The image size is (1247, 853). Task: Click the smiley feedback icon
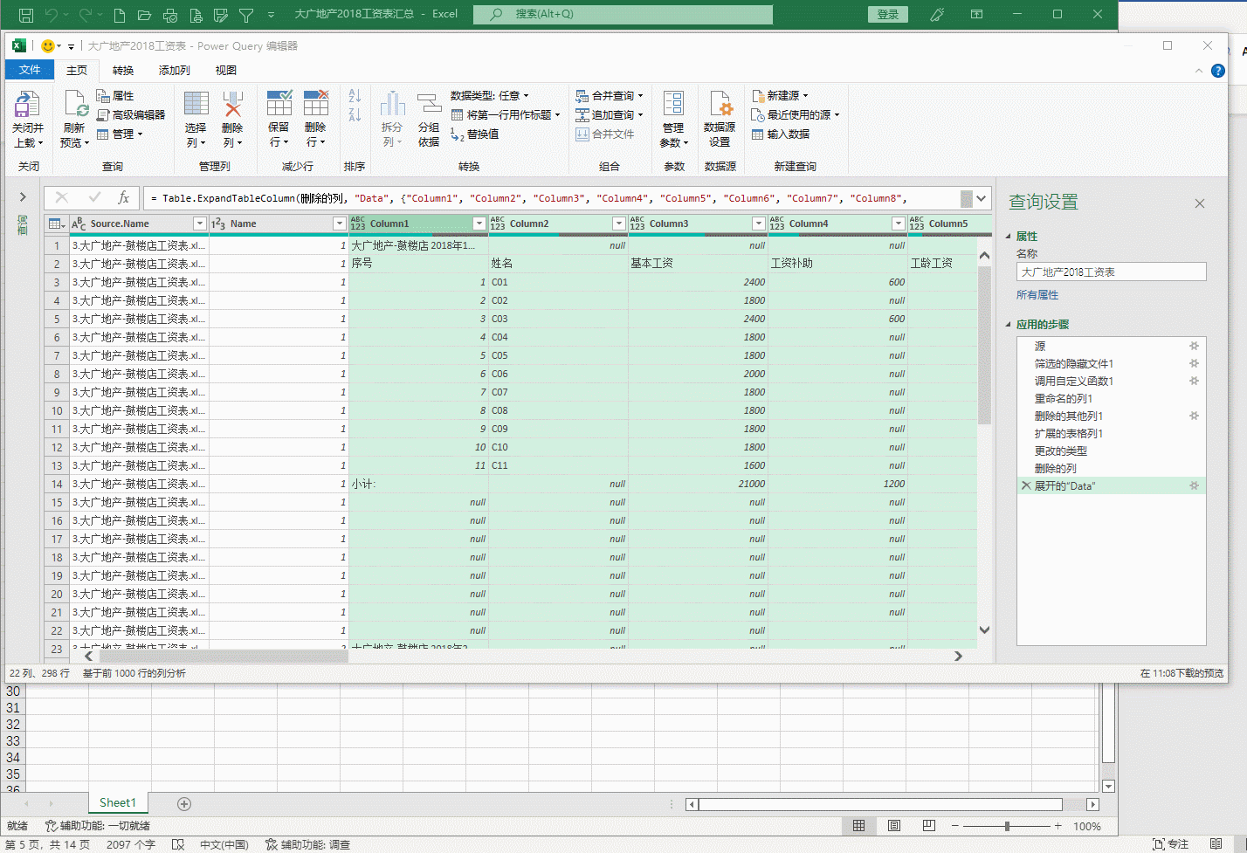pyautogui.click(x=48, y=46)
